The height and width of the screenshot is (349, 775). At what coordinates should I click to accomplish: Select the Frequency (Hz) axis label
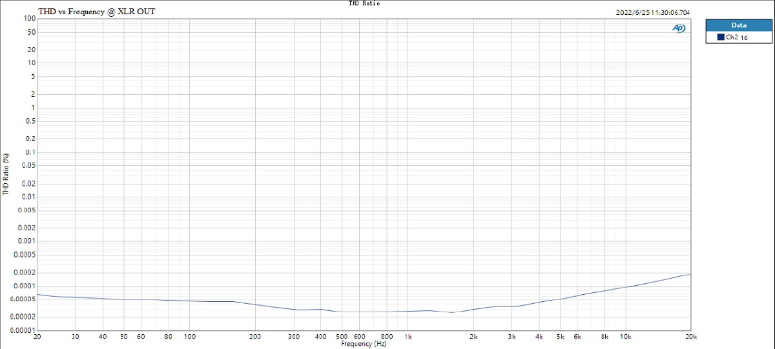click(365, 344)
